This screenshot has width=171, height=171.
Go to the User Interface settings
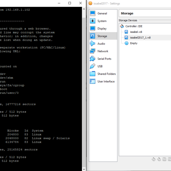tap(106, 82)
